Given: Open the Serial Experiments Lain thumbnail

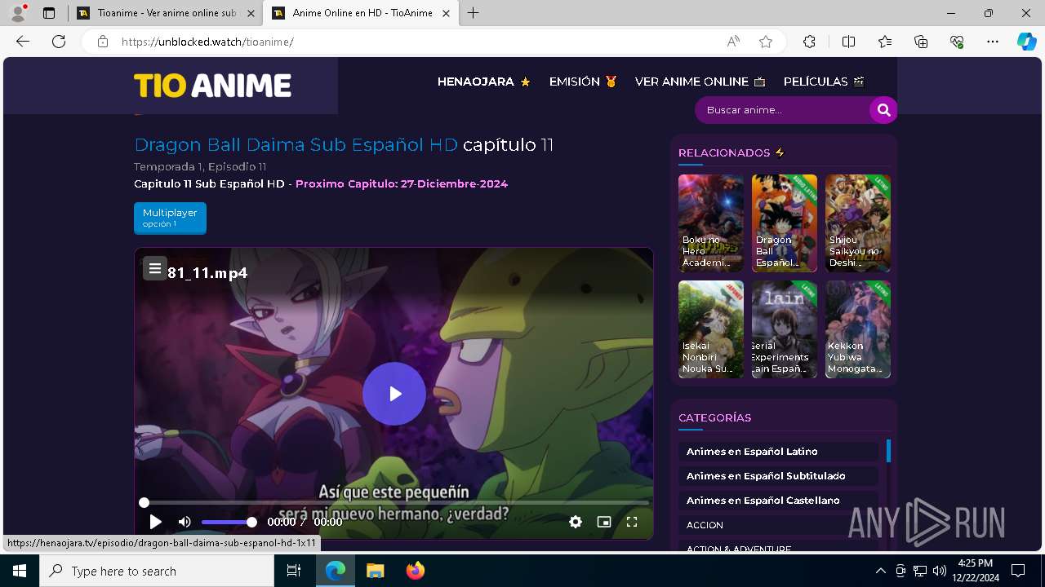Looking at the screenshot, I should point(784,329).
